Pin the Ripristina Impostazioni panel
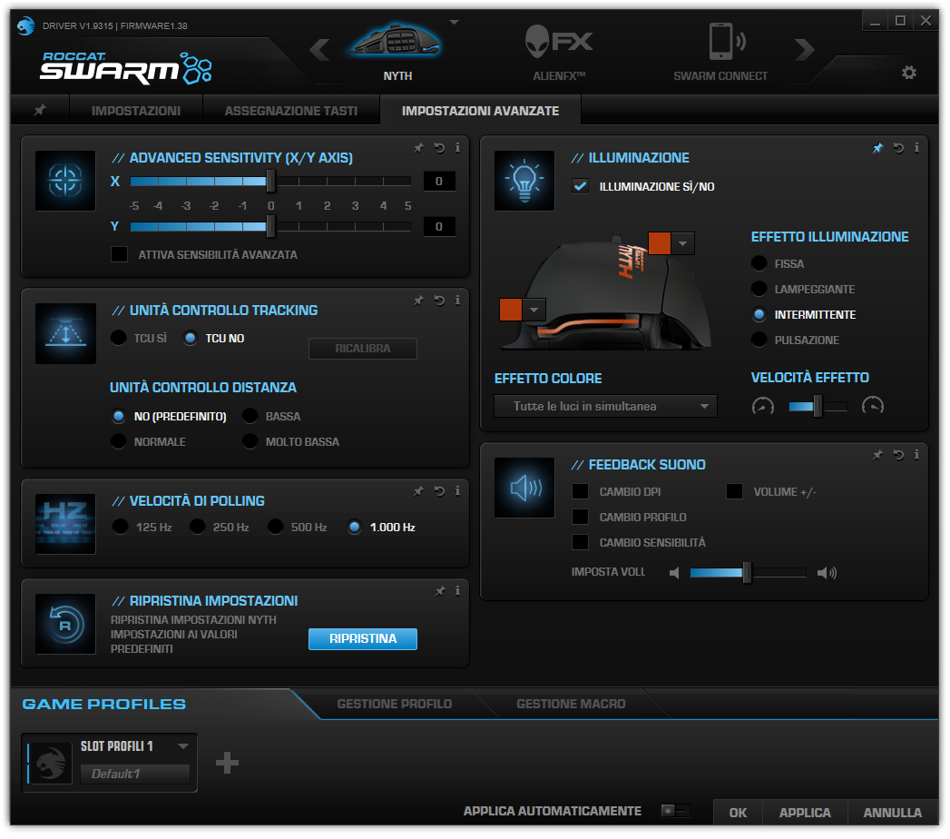 440,591
